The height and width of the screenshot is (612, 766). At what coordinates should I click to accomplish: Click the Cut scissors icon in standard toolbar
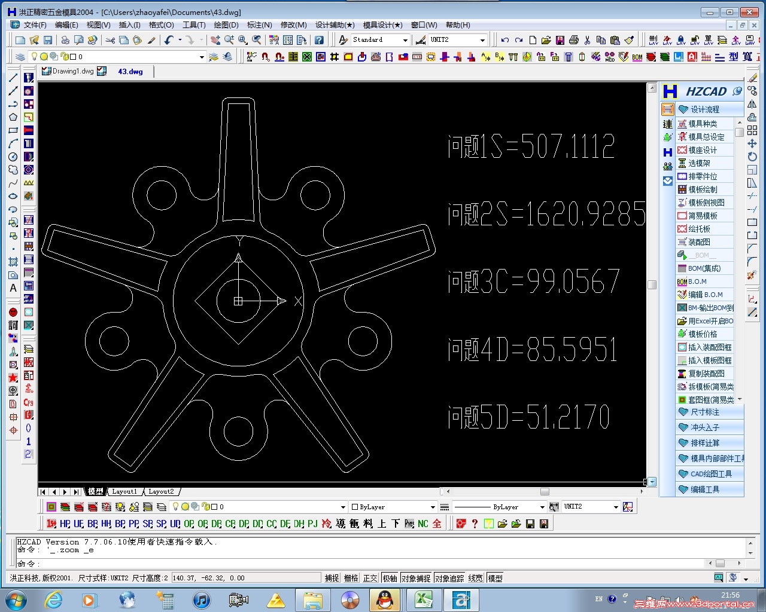110,40
